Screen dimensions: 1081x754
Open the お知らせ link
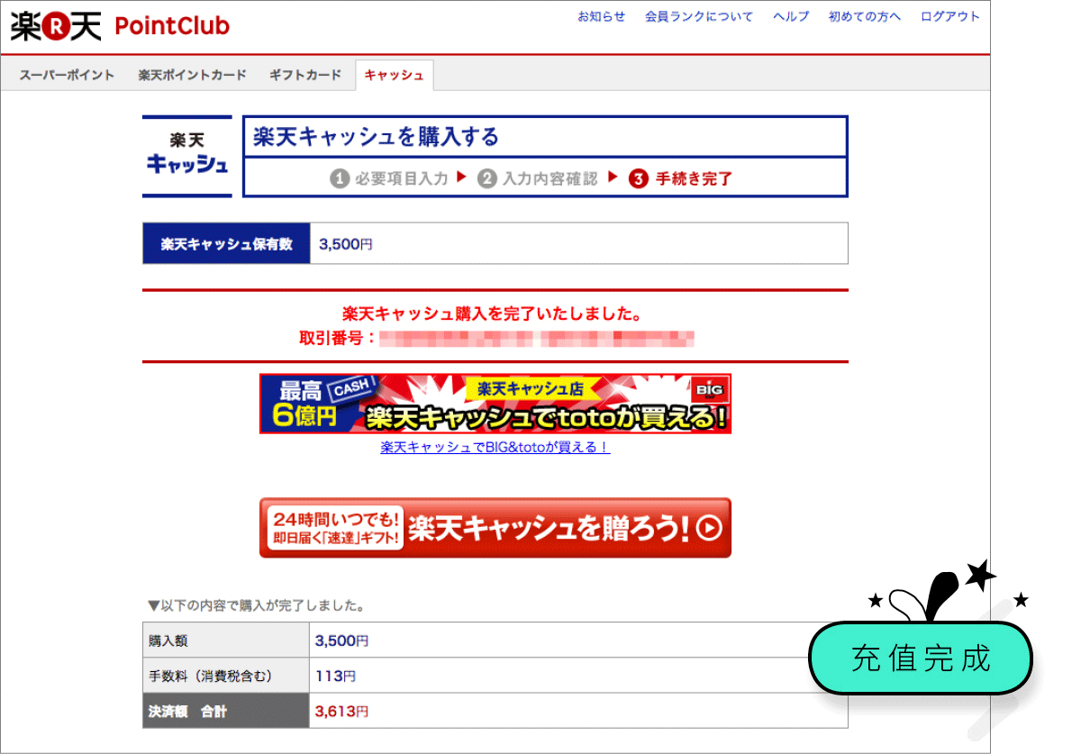601,17
